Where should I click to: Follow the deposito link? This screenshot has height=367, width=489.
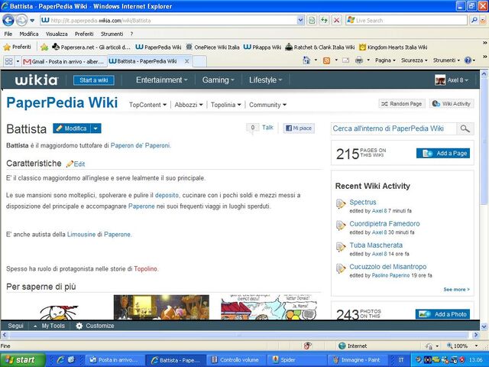[167, 196]
